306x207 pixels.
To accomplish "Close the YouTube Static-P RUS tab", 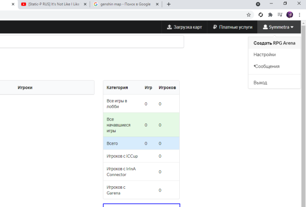I will tap(85, 4).
